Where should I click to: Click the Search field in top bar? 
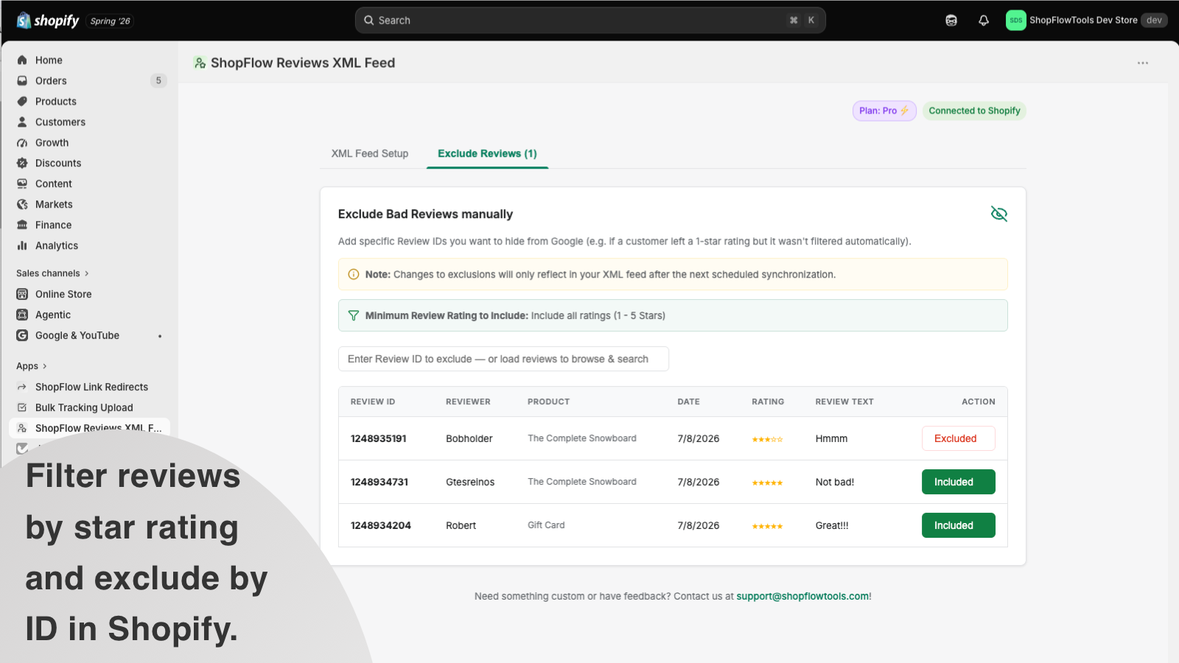(590, 21)
